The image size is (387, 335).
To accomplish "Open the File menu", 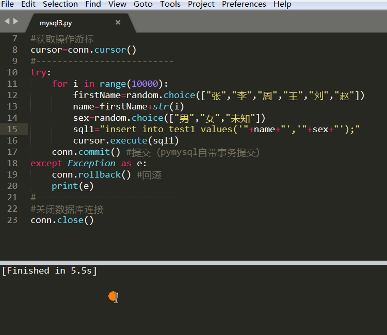I will click(x=8, y=4).
